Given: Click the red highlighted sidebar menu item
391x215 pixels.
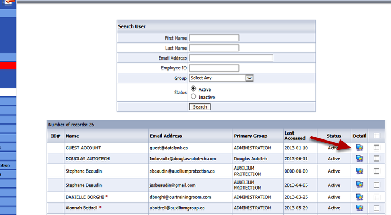Looking at the screenshot, I should (8, 66).
